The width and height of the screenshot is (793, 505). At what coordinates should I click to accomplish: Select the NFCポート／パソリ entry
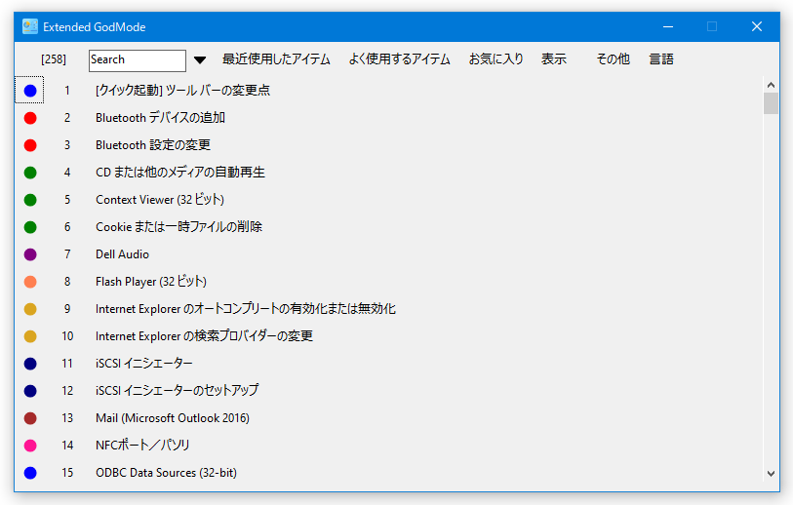[142, 446]
